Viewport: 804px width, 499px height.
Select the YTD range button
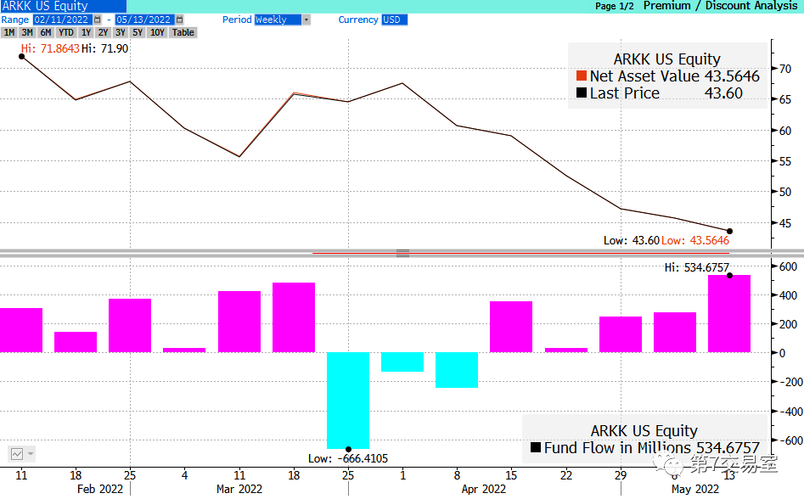(65, 32)
